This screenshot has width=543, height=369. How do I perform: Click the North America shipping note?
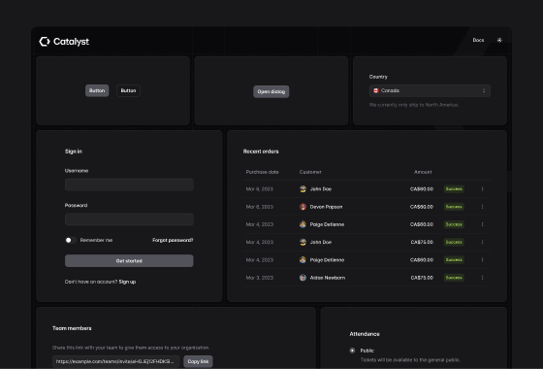point(414,105)
